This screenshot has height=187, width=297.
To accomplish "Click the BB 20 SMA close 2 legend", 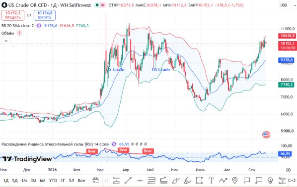I will pos(17,26).
